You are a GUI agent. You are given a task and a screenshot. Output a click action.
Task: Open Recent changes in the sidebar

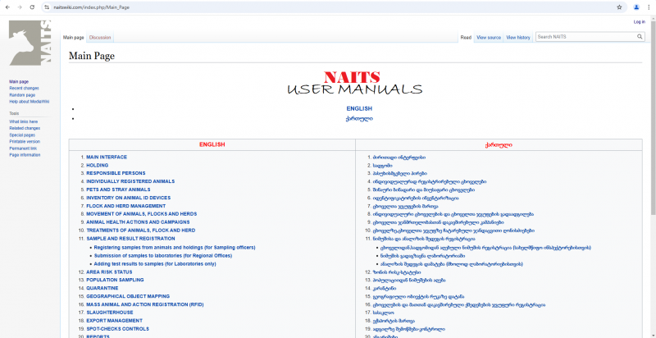[x=24, y=89]
